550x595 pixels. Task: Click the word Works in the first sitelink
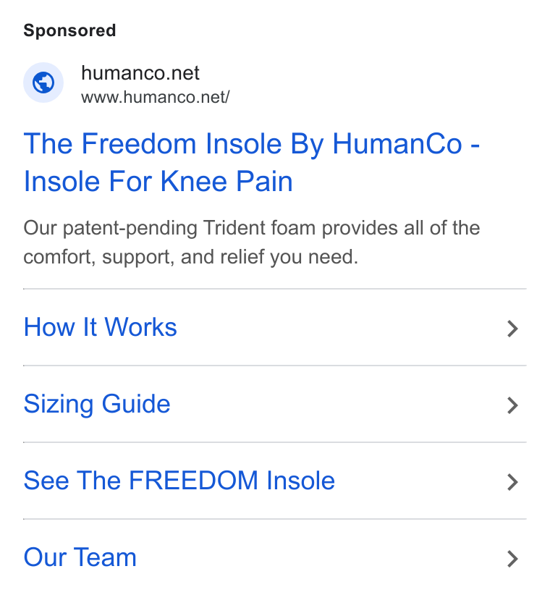coord(140,327)
